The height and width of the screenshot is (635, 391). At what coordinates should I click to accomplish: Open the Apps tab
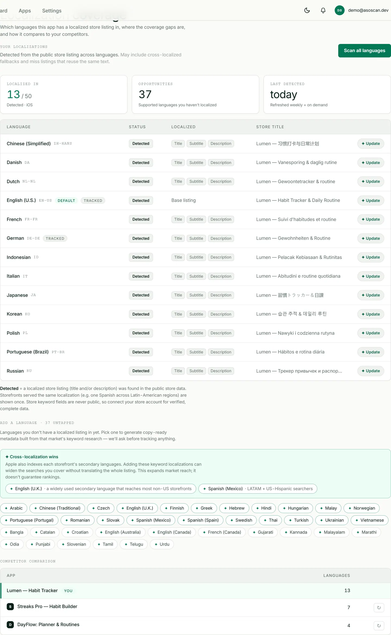(x=25, y=11)
